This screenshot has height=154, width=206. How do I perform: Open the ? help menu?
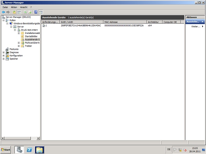[31, 7]
